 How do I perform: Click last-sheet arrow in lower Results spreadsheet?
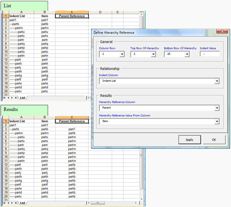click(15, 203)
